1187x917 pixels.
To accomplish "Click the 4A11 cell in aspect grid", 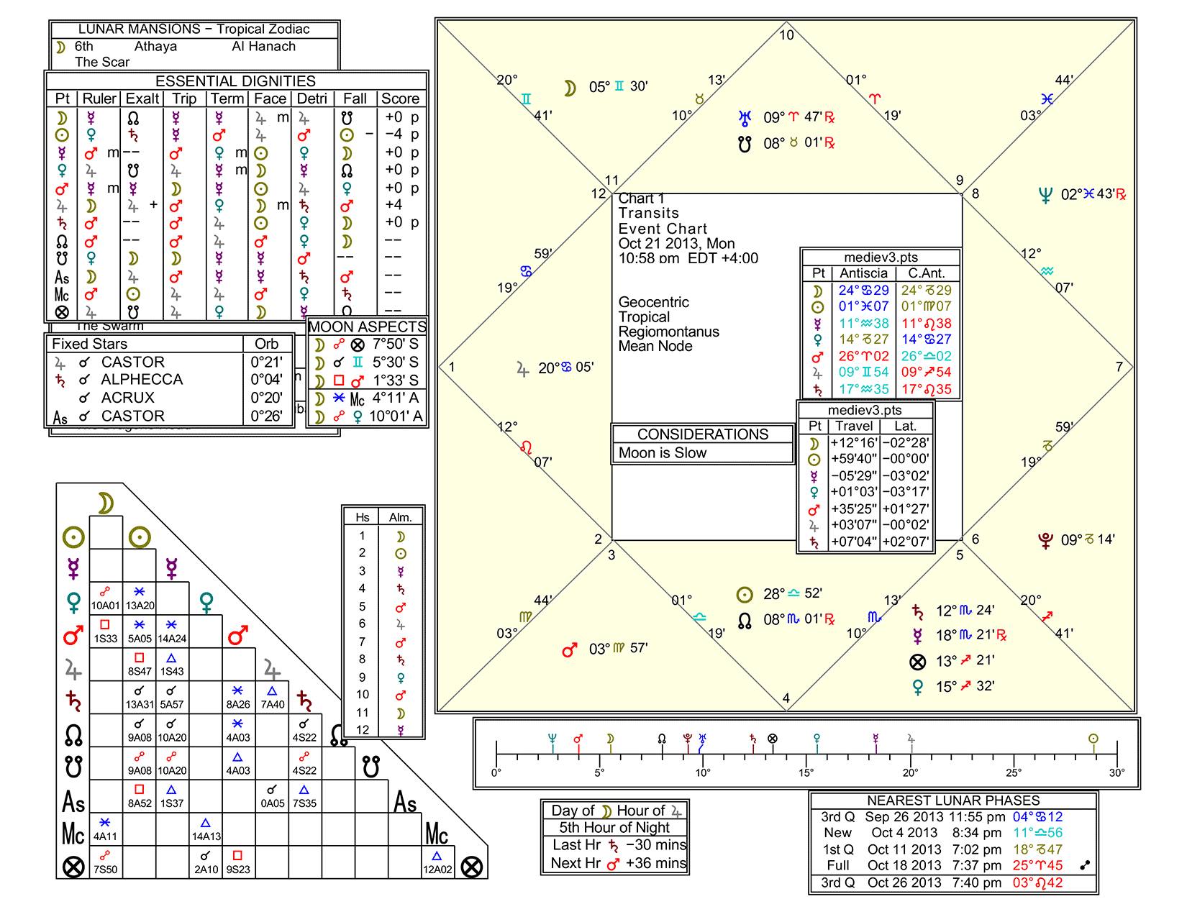I will [x=105, y=829].
